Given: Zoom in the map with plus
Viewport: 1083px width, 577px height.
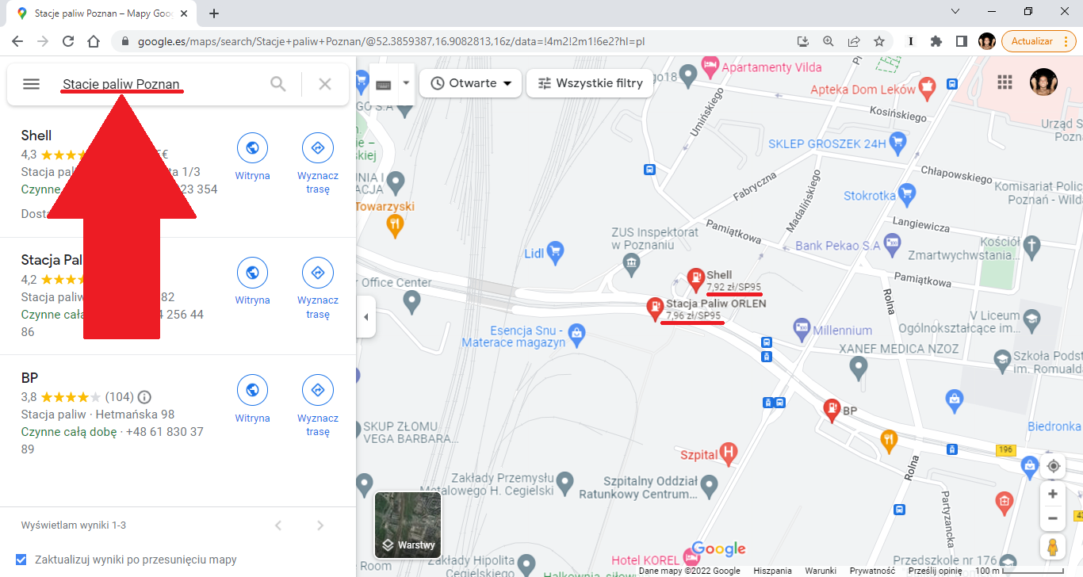Looking at the screenshot, I should point(1053,494).
